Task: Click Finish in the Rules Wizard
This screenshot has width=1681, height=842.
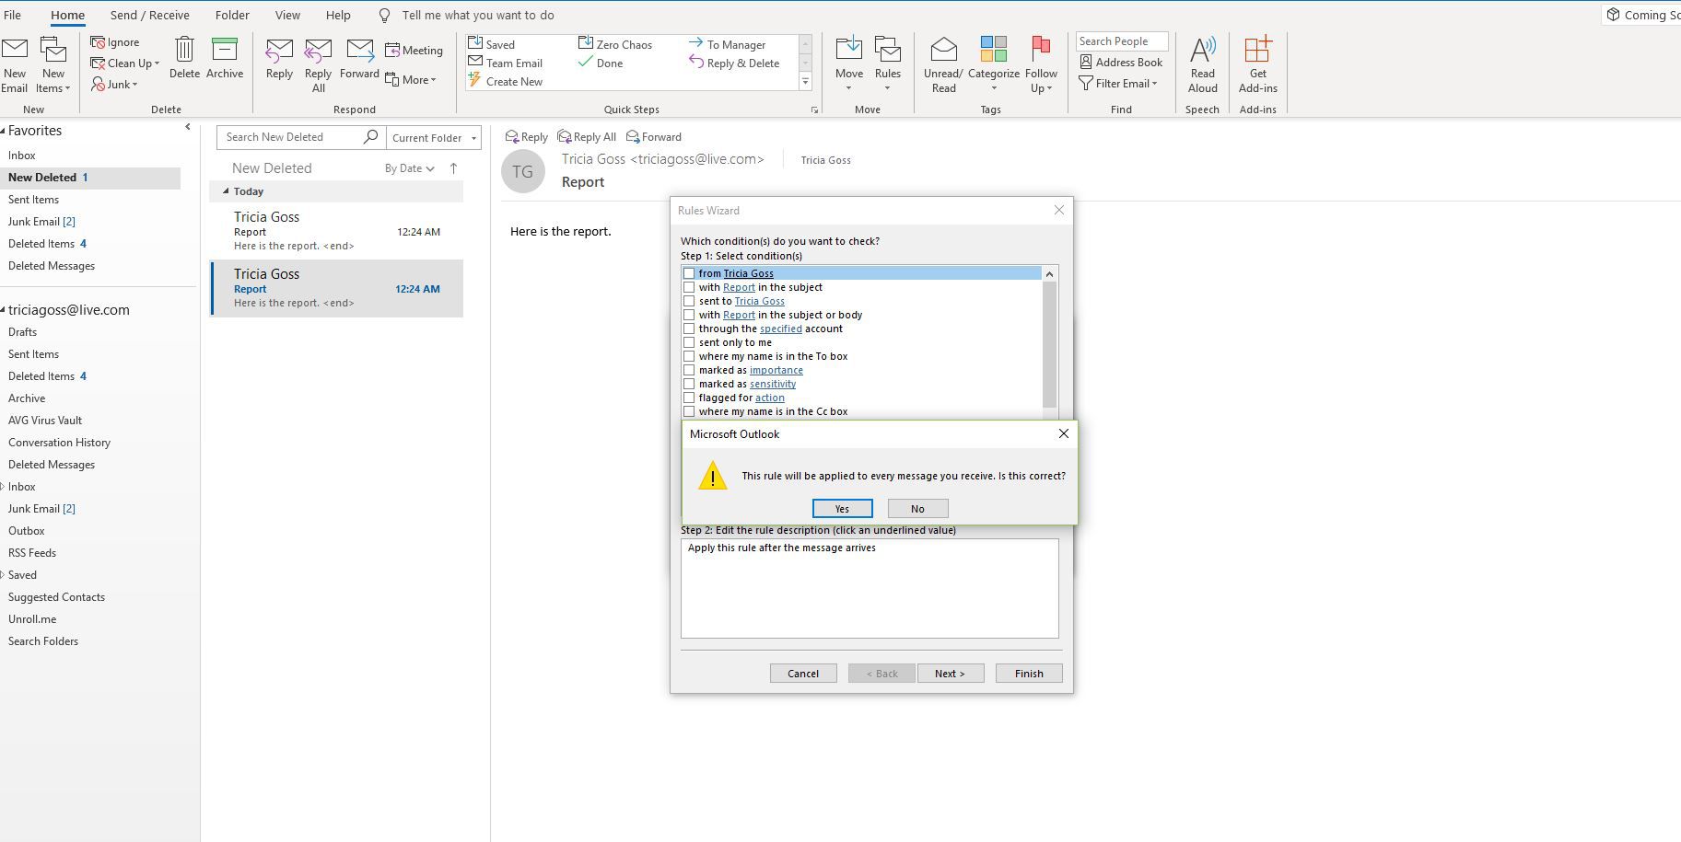Action: pos(1029,674)
